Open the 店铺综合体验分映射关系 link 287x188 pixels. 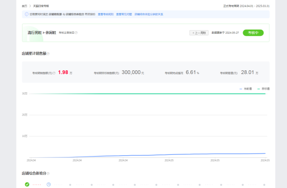click(x=149, y=14)
